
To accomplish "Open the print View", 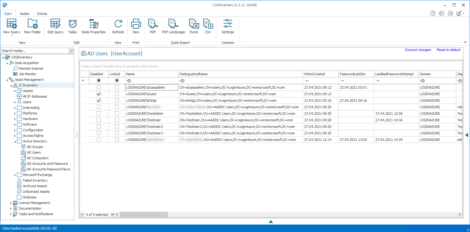I will pos(136,26).
